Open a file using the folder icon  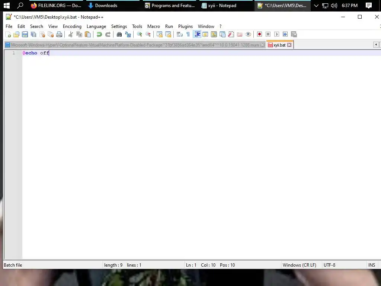pyautogui.click(x=16, y=34)
